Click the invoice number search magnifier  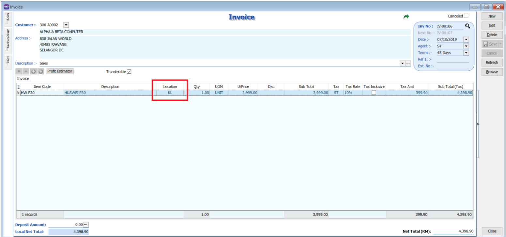click(x=468, y=26)
